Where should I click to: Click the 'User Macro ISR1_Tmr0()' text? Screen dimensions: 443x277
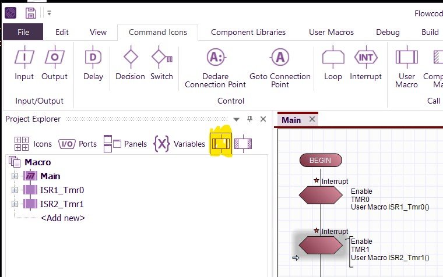tap(390, 207)
